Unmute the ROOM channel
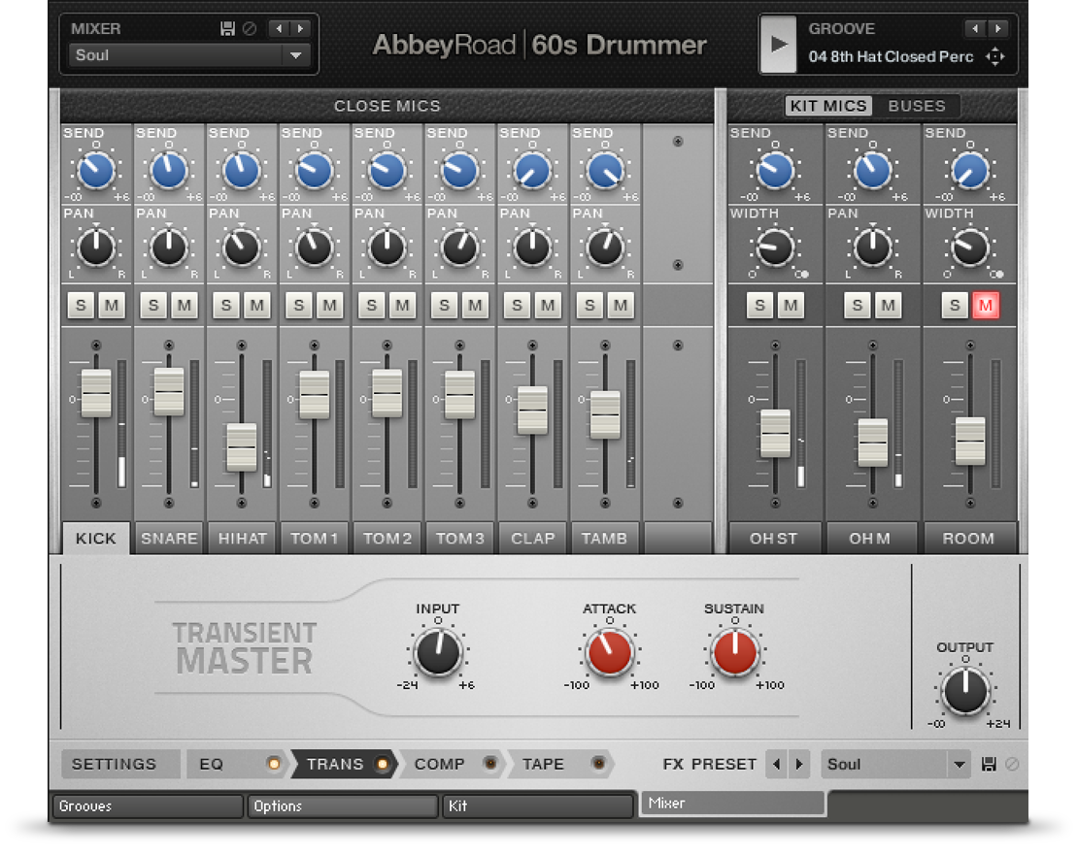This screenshot has height=854, width=1078. pos(986,305)
